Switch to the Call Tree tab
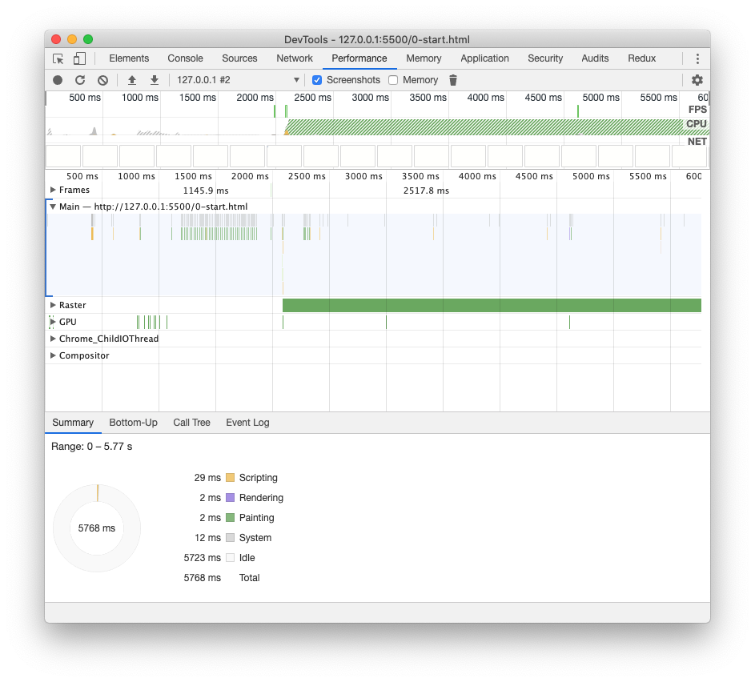Screen dimensions: 755x682 click(191, 423)
